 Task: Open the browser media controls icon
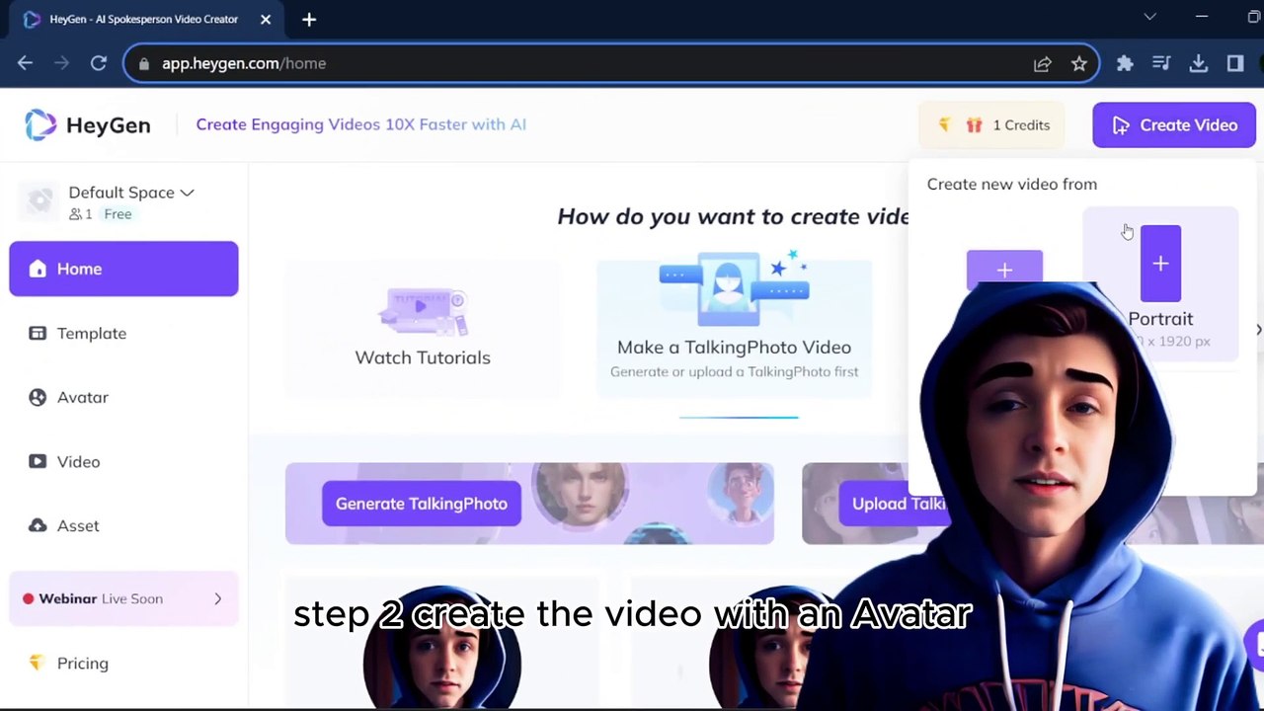(1161, 63)
